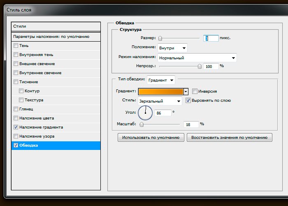The image size is (288, 206).
Task: Open gradient picker arrow next to swatch
Action: (x=186, y=91)
